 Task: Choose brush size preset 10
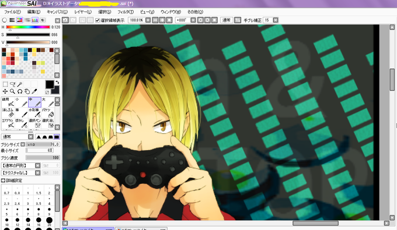pyautogui.click(x=6, y=221)
